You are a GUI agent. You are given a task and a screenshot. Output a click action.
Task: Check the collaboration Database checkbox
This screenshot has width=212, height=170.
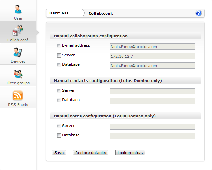pos(59,65)
